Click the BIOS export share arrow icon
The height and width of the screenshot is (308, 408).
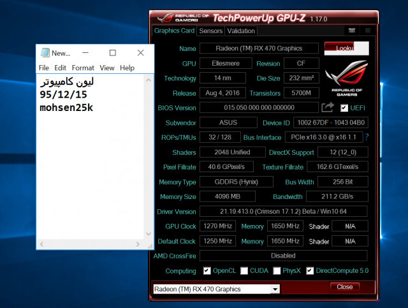tap(328, 107)
